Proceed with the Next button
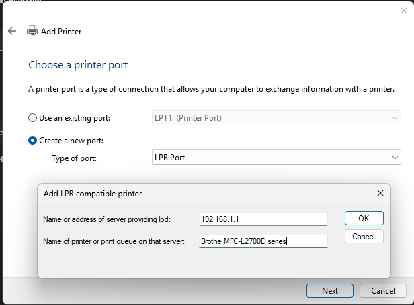The image size is (414, 305). 330,290
